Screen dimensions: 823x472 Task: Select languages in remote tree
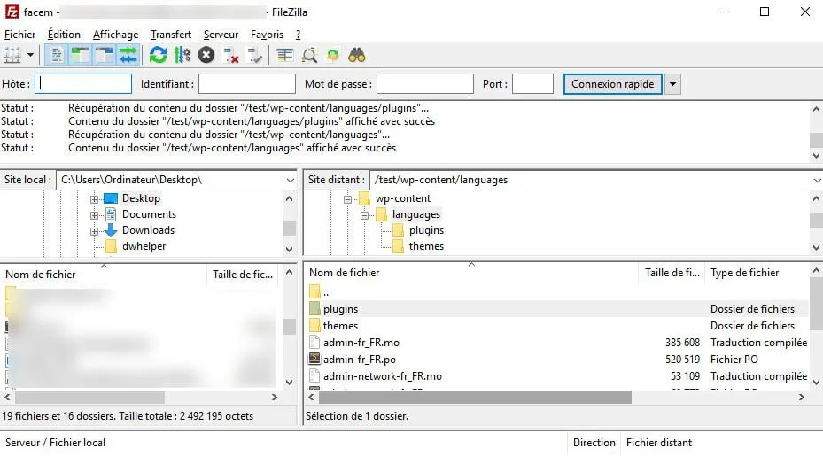416,214
